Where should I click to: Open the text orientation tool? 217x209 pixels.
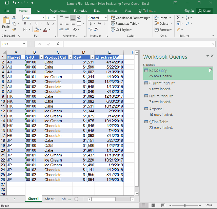click(75, 30)
